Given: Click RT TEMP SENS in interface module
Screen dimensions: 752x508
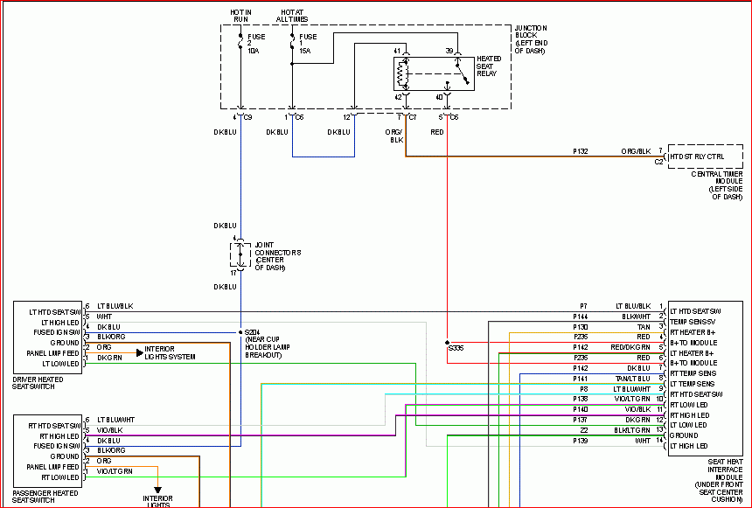Looking at the screenshot, I should pyautogui.click(x=693, y=373).
